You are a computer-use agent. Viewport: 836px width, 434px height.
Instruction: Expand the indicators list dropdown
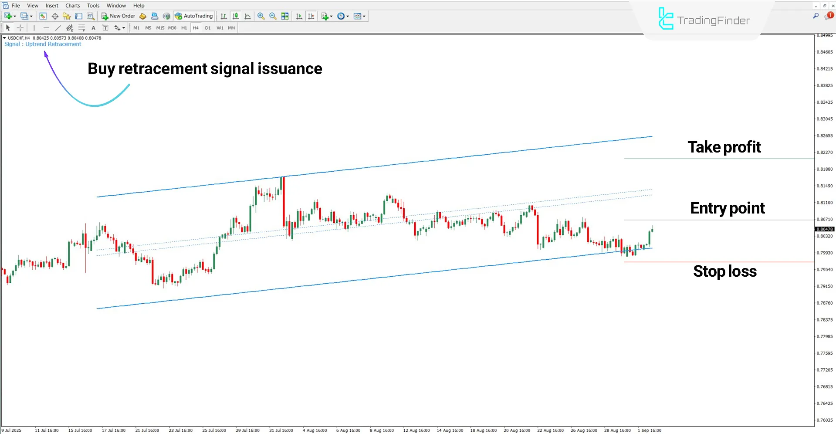[x=332, y=16]
